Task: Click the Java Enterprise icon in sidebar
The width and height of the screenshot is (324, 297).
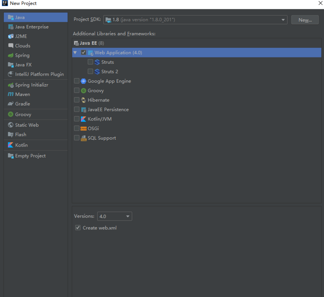Action: point(11,27)
